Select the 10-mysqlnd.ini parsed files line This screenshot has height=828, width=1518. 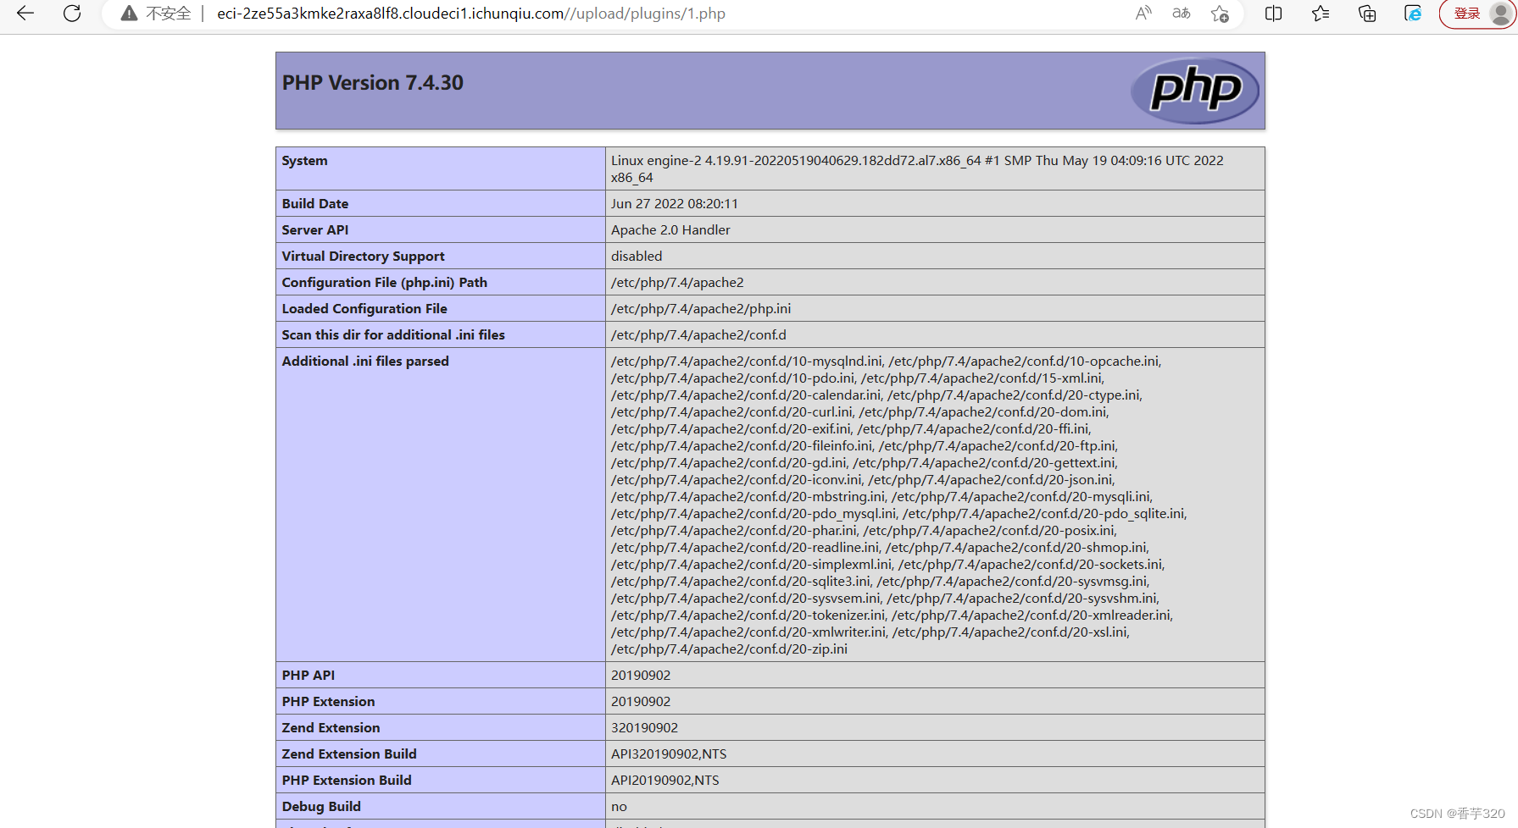click(x=886, y=362)
